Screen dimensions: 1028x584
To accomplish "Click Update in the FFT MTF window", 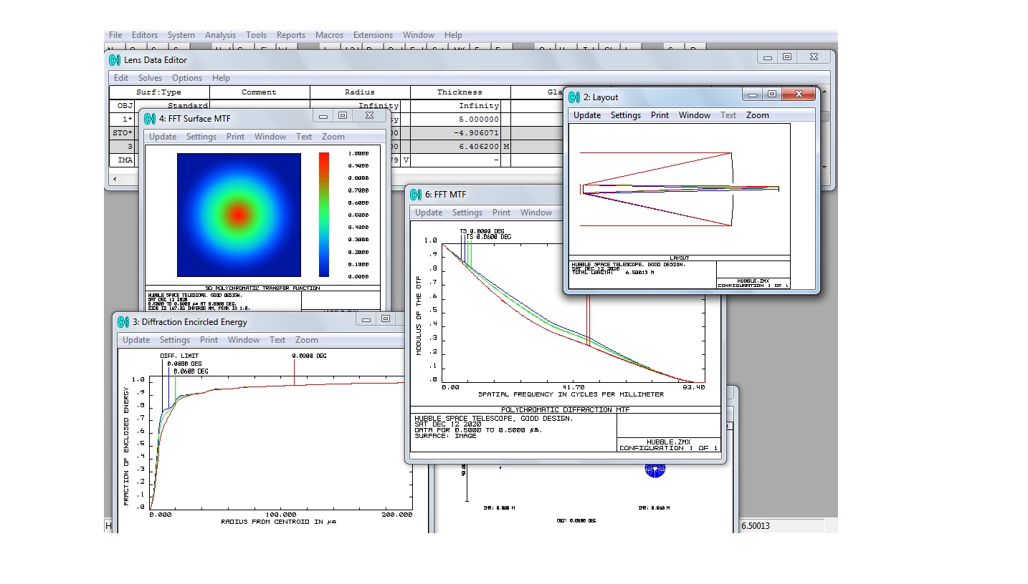I will 429,213.
